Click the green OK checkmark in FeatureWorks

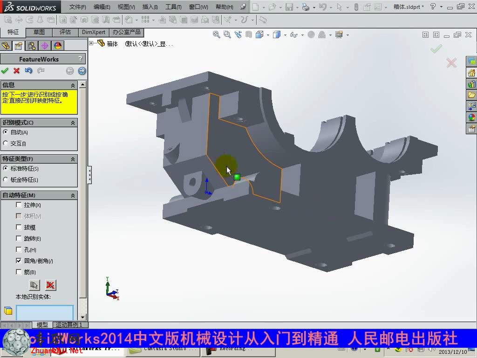pyautogui.click(x=5, y=71)
